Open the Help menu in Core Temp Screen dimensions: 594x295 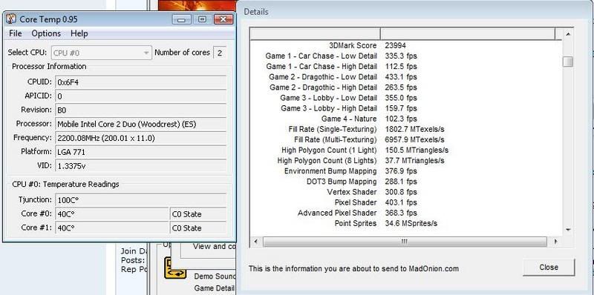click(x=79, y=33)
